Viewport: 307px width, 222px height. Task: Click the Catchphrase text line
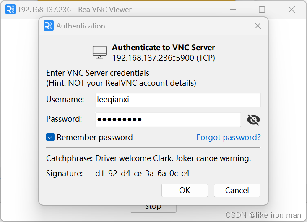(148, 158)
